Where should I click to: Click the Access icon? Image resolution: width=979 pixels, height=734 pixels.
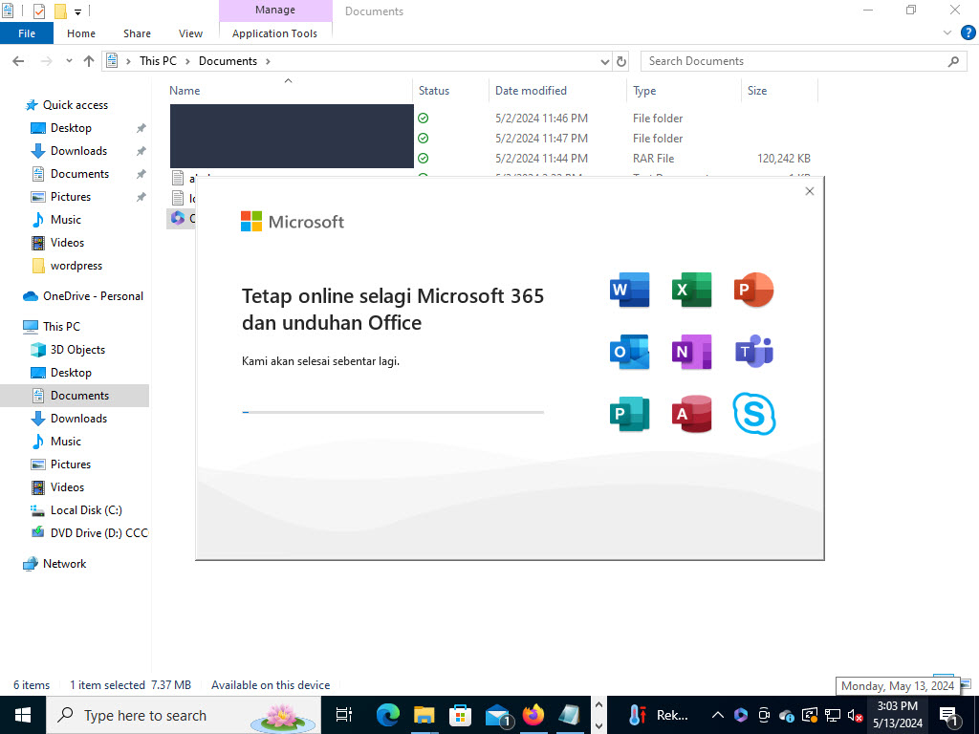[x=690, y=413]
